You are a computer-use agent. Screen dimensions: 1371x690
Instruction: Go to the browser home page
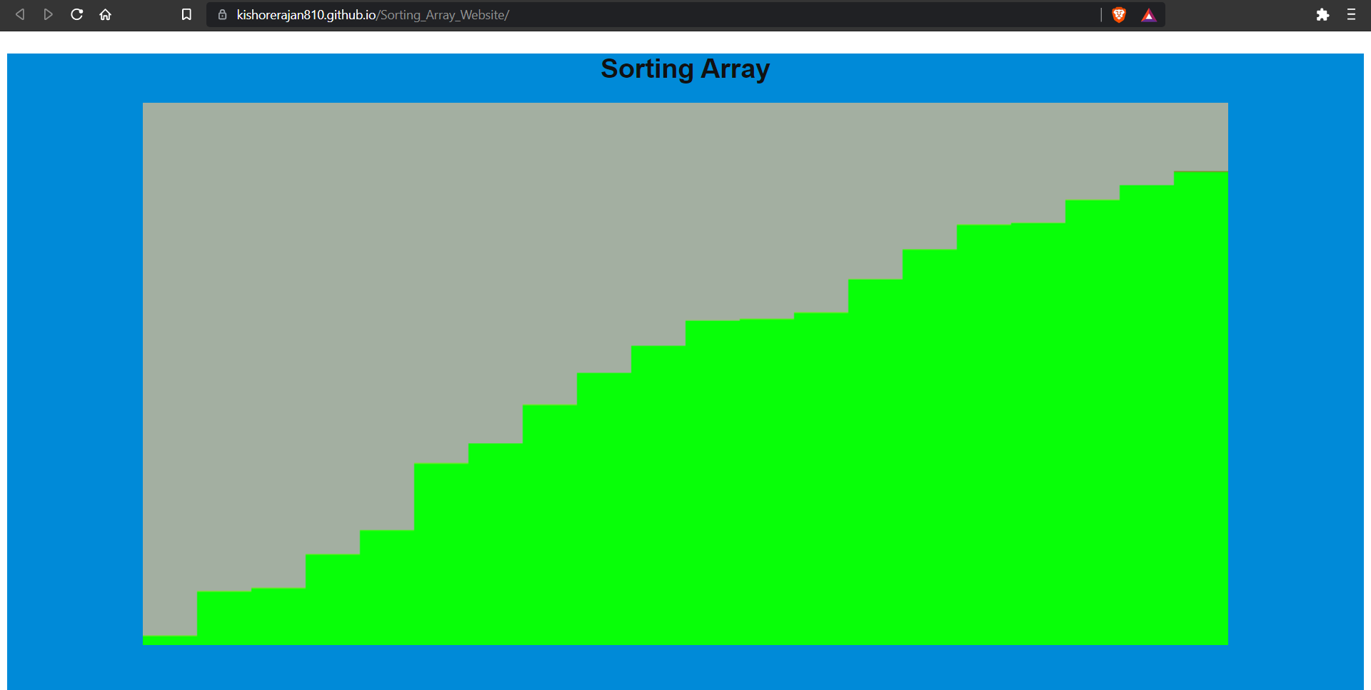point(106,14)
